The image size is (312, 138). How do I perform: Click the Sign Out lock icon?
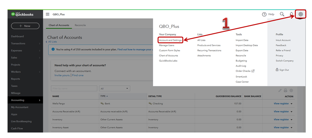click(x=277, y=70)
